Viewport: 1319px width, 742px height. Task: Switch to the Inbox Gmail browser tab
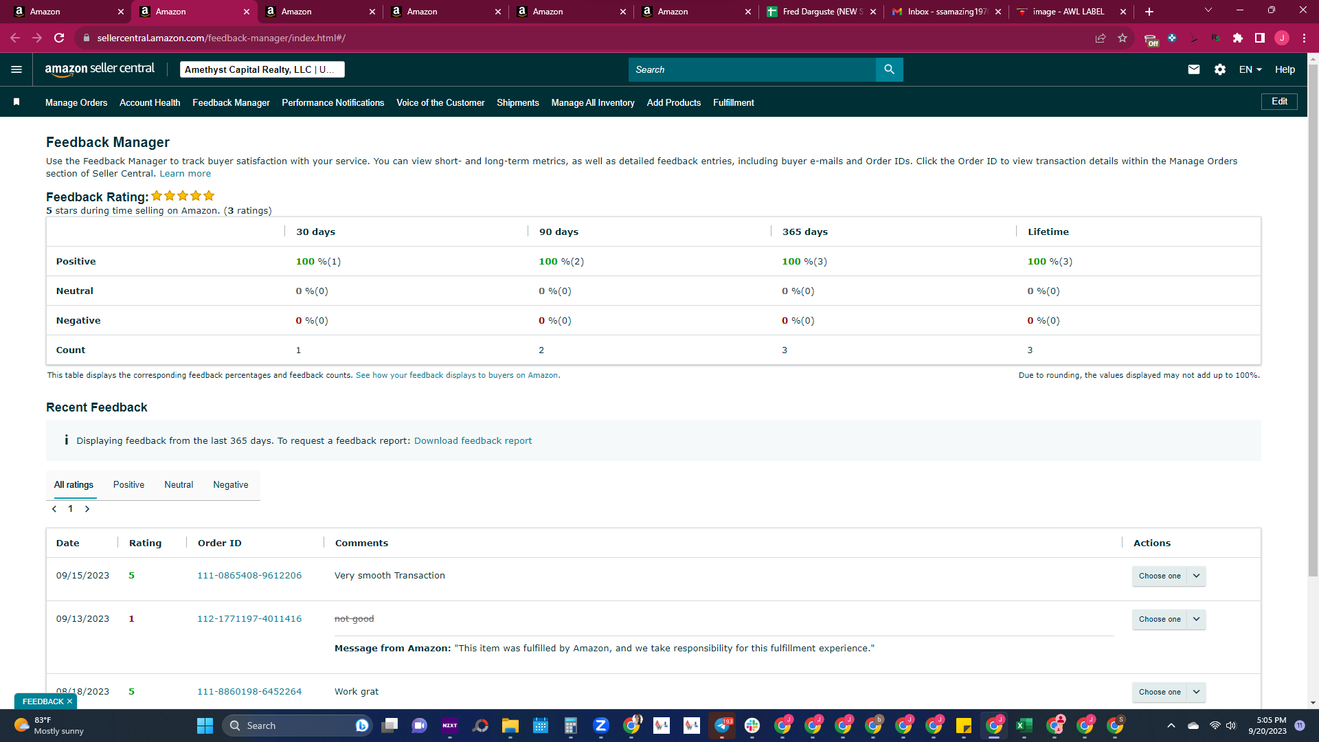pyautogui.click(x=946, y=12)
